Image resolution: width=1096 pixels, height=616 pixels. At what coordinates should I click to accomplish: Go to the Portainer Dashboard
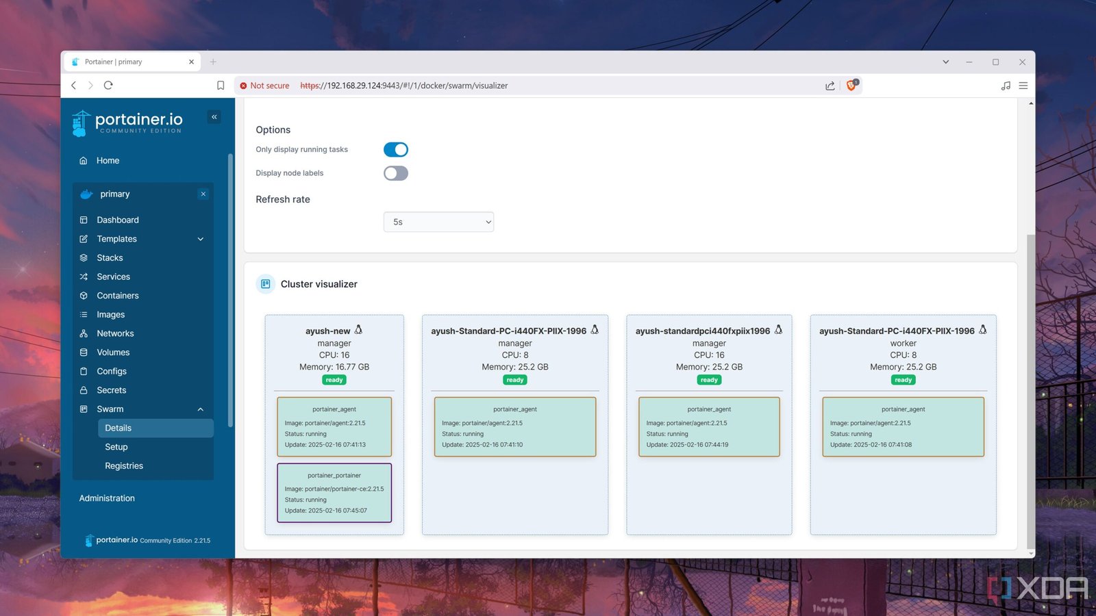117,220
